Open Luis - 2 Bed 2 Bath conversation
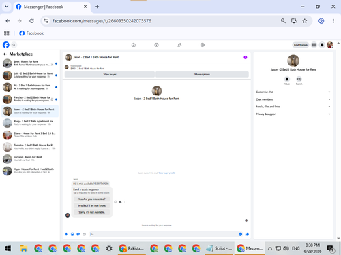The height and width of the screenshot is (255, 341). point(30,75)
